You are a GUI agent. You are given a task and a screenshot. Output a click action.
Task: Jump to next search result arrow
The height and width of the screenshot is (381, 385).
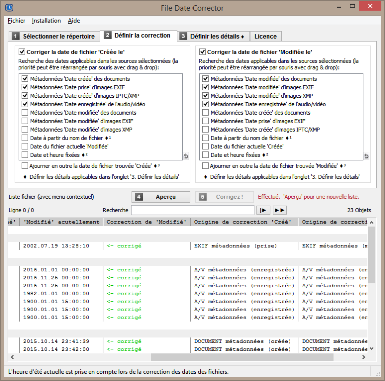click(x=263, y=210)
